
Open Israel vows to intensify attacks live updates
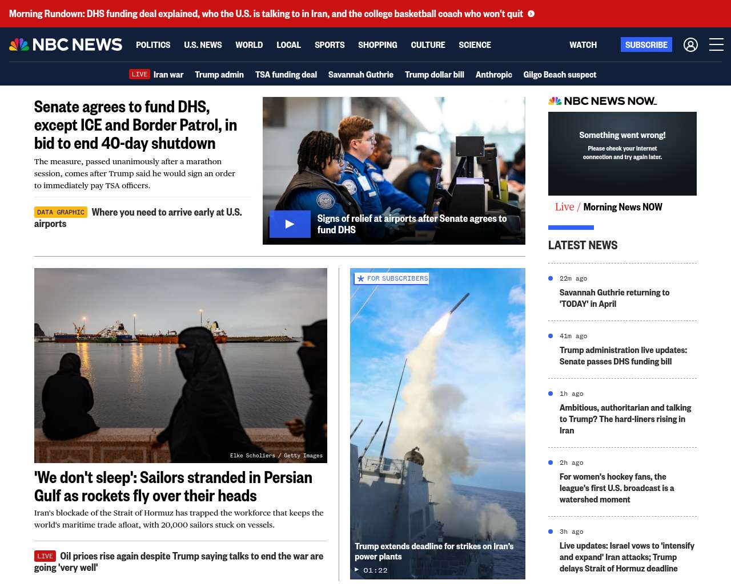point(627,557)
